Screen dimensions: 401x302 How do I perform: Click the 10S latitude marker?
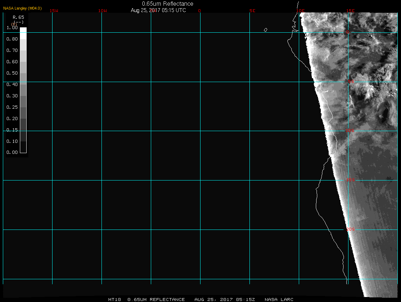(350, 131)
